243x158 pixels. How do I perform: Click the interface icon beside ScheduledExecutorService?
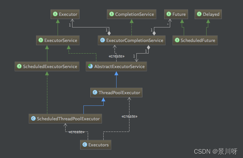[19, 66]
